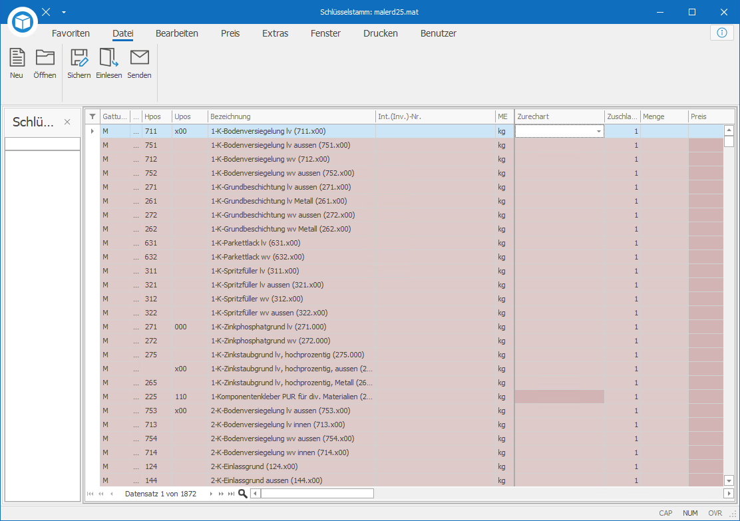Screen dimensions: 740x521
Task: Click Upos cell 110
Action: (x=190, y=397)
